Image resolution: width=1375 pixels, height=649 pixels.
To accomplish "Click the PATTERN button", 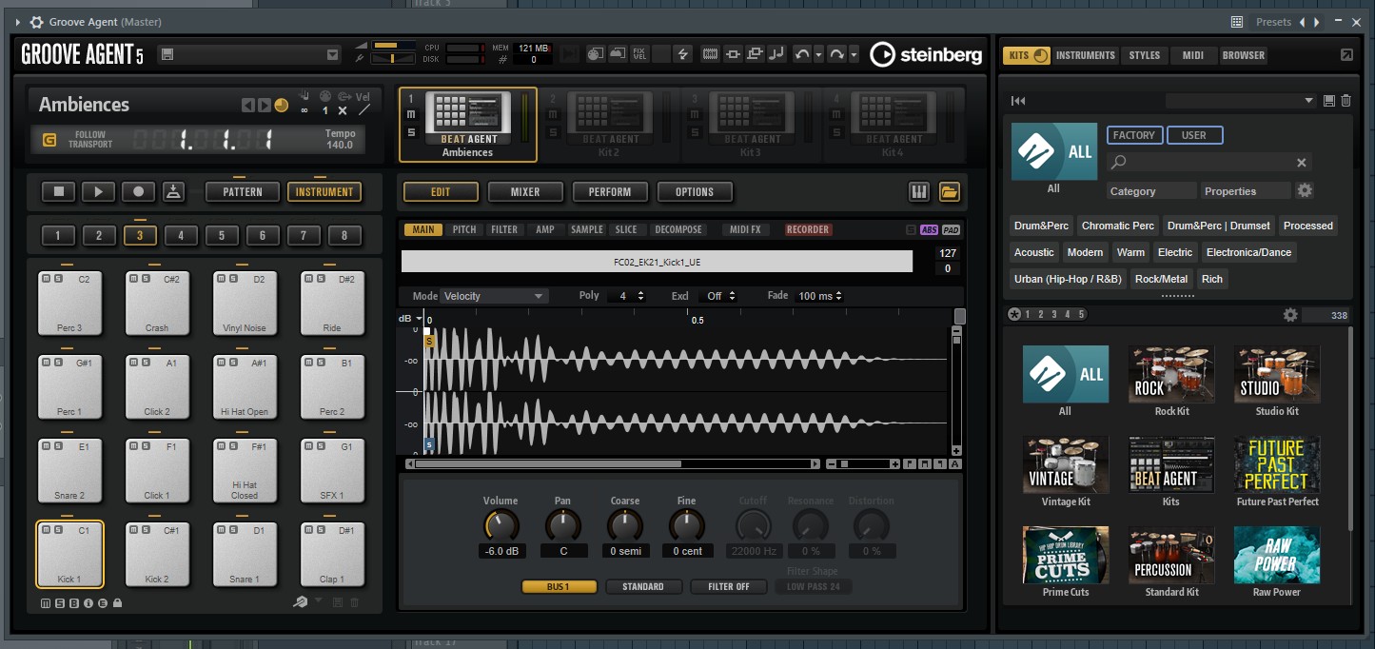I will [x=243, y=192].
